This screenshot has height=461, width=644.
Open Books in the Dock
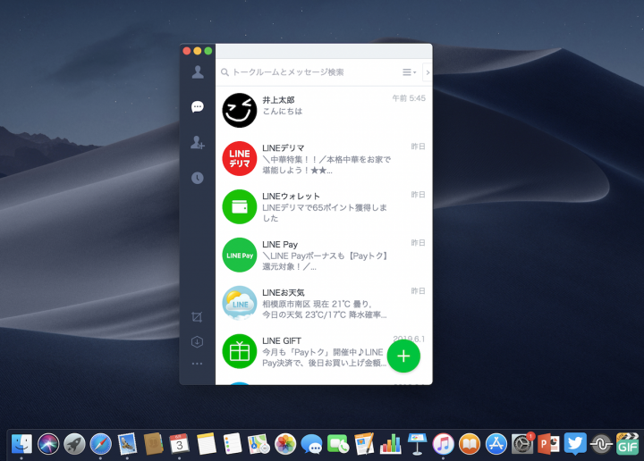click(x=470, y=444)
